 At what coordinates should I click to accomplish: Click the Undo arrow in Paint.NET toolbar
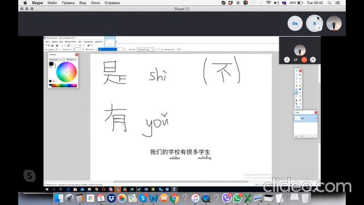80,46
